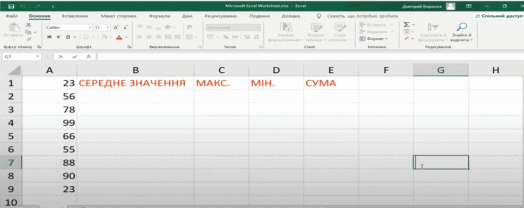
Task: Switch to the Дані tab
Action: point(187,16)
